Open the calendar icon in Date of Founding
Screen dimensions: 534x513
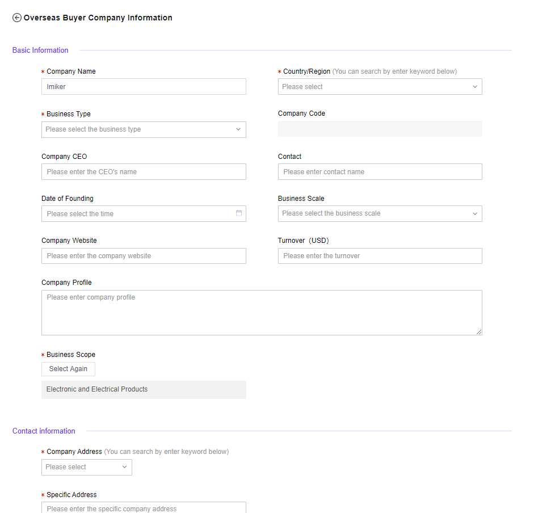(239, 213)
